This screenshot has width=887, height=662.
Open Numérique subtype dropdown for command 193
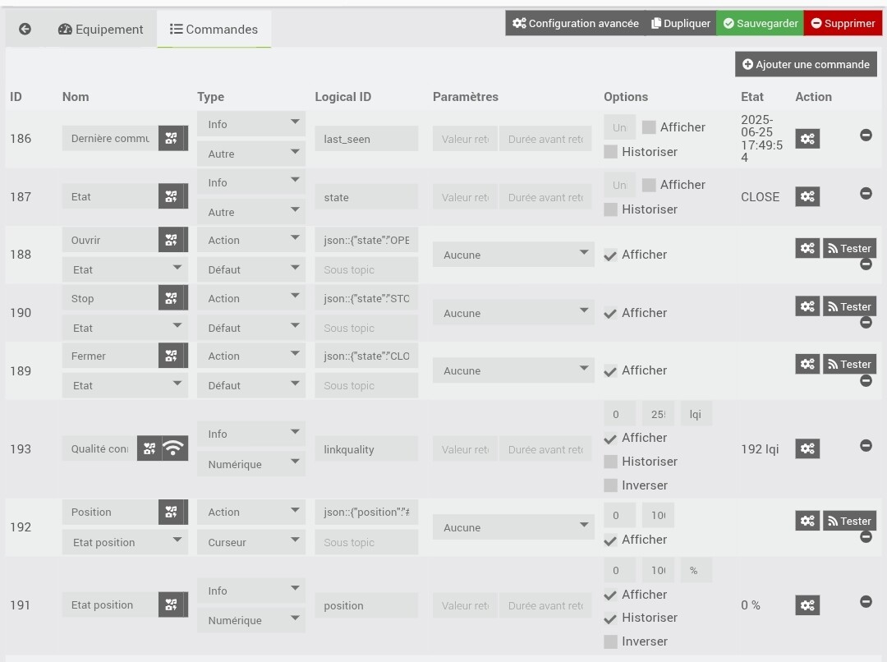coord(251,464)
